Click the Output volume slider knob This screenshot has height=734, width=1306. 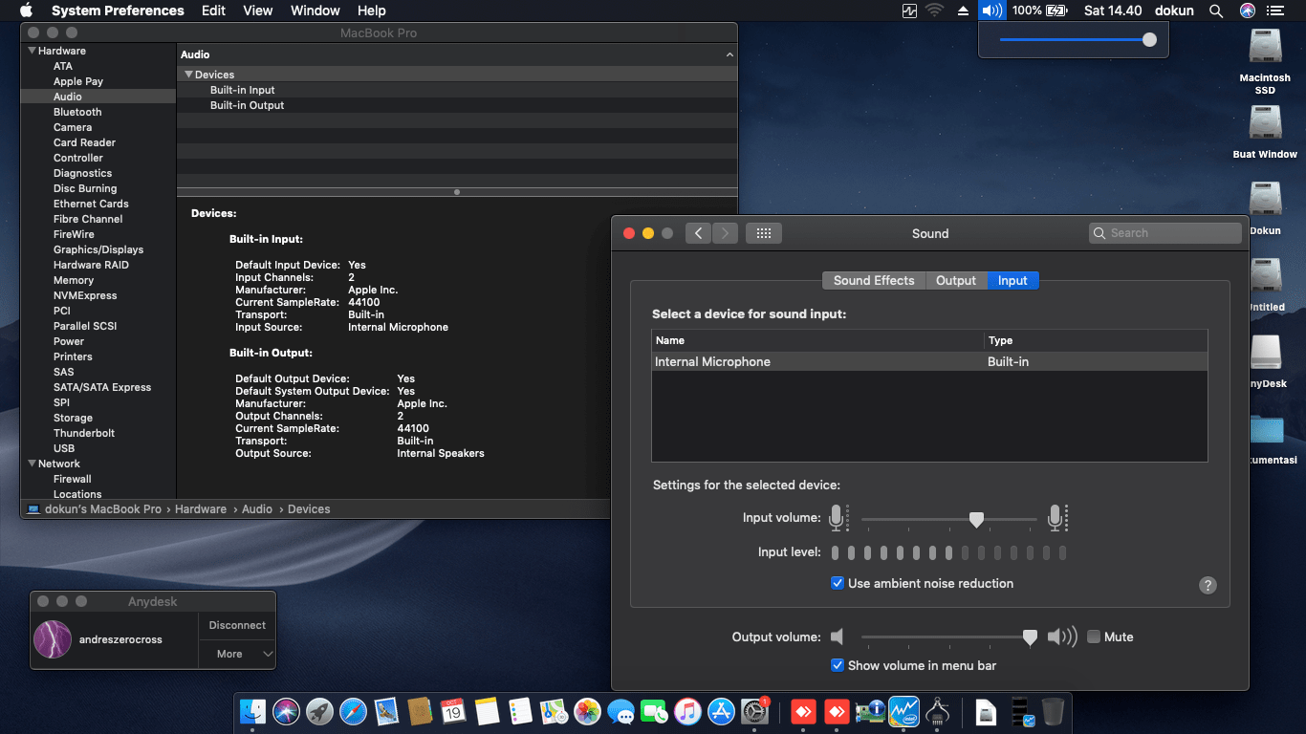[x=1030, y=637]
